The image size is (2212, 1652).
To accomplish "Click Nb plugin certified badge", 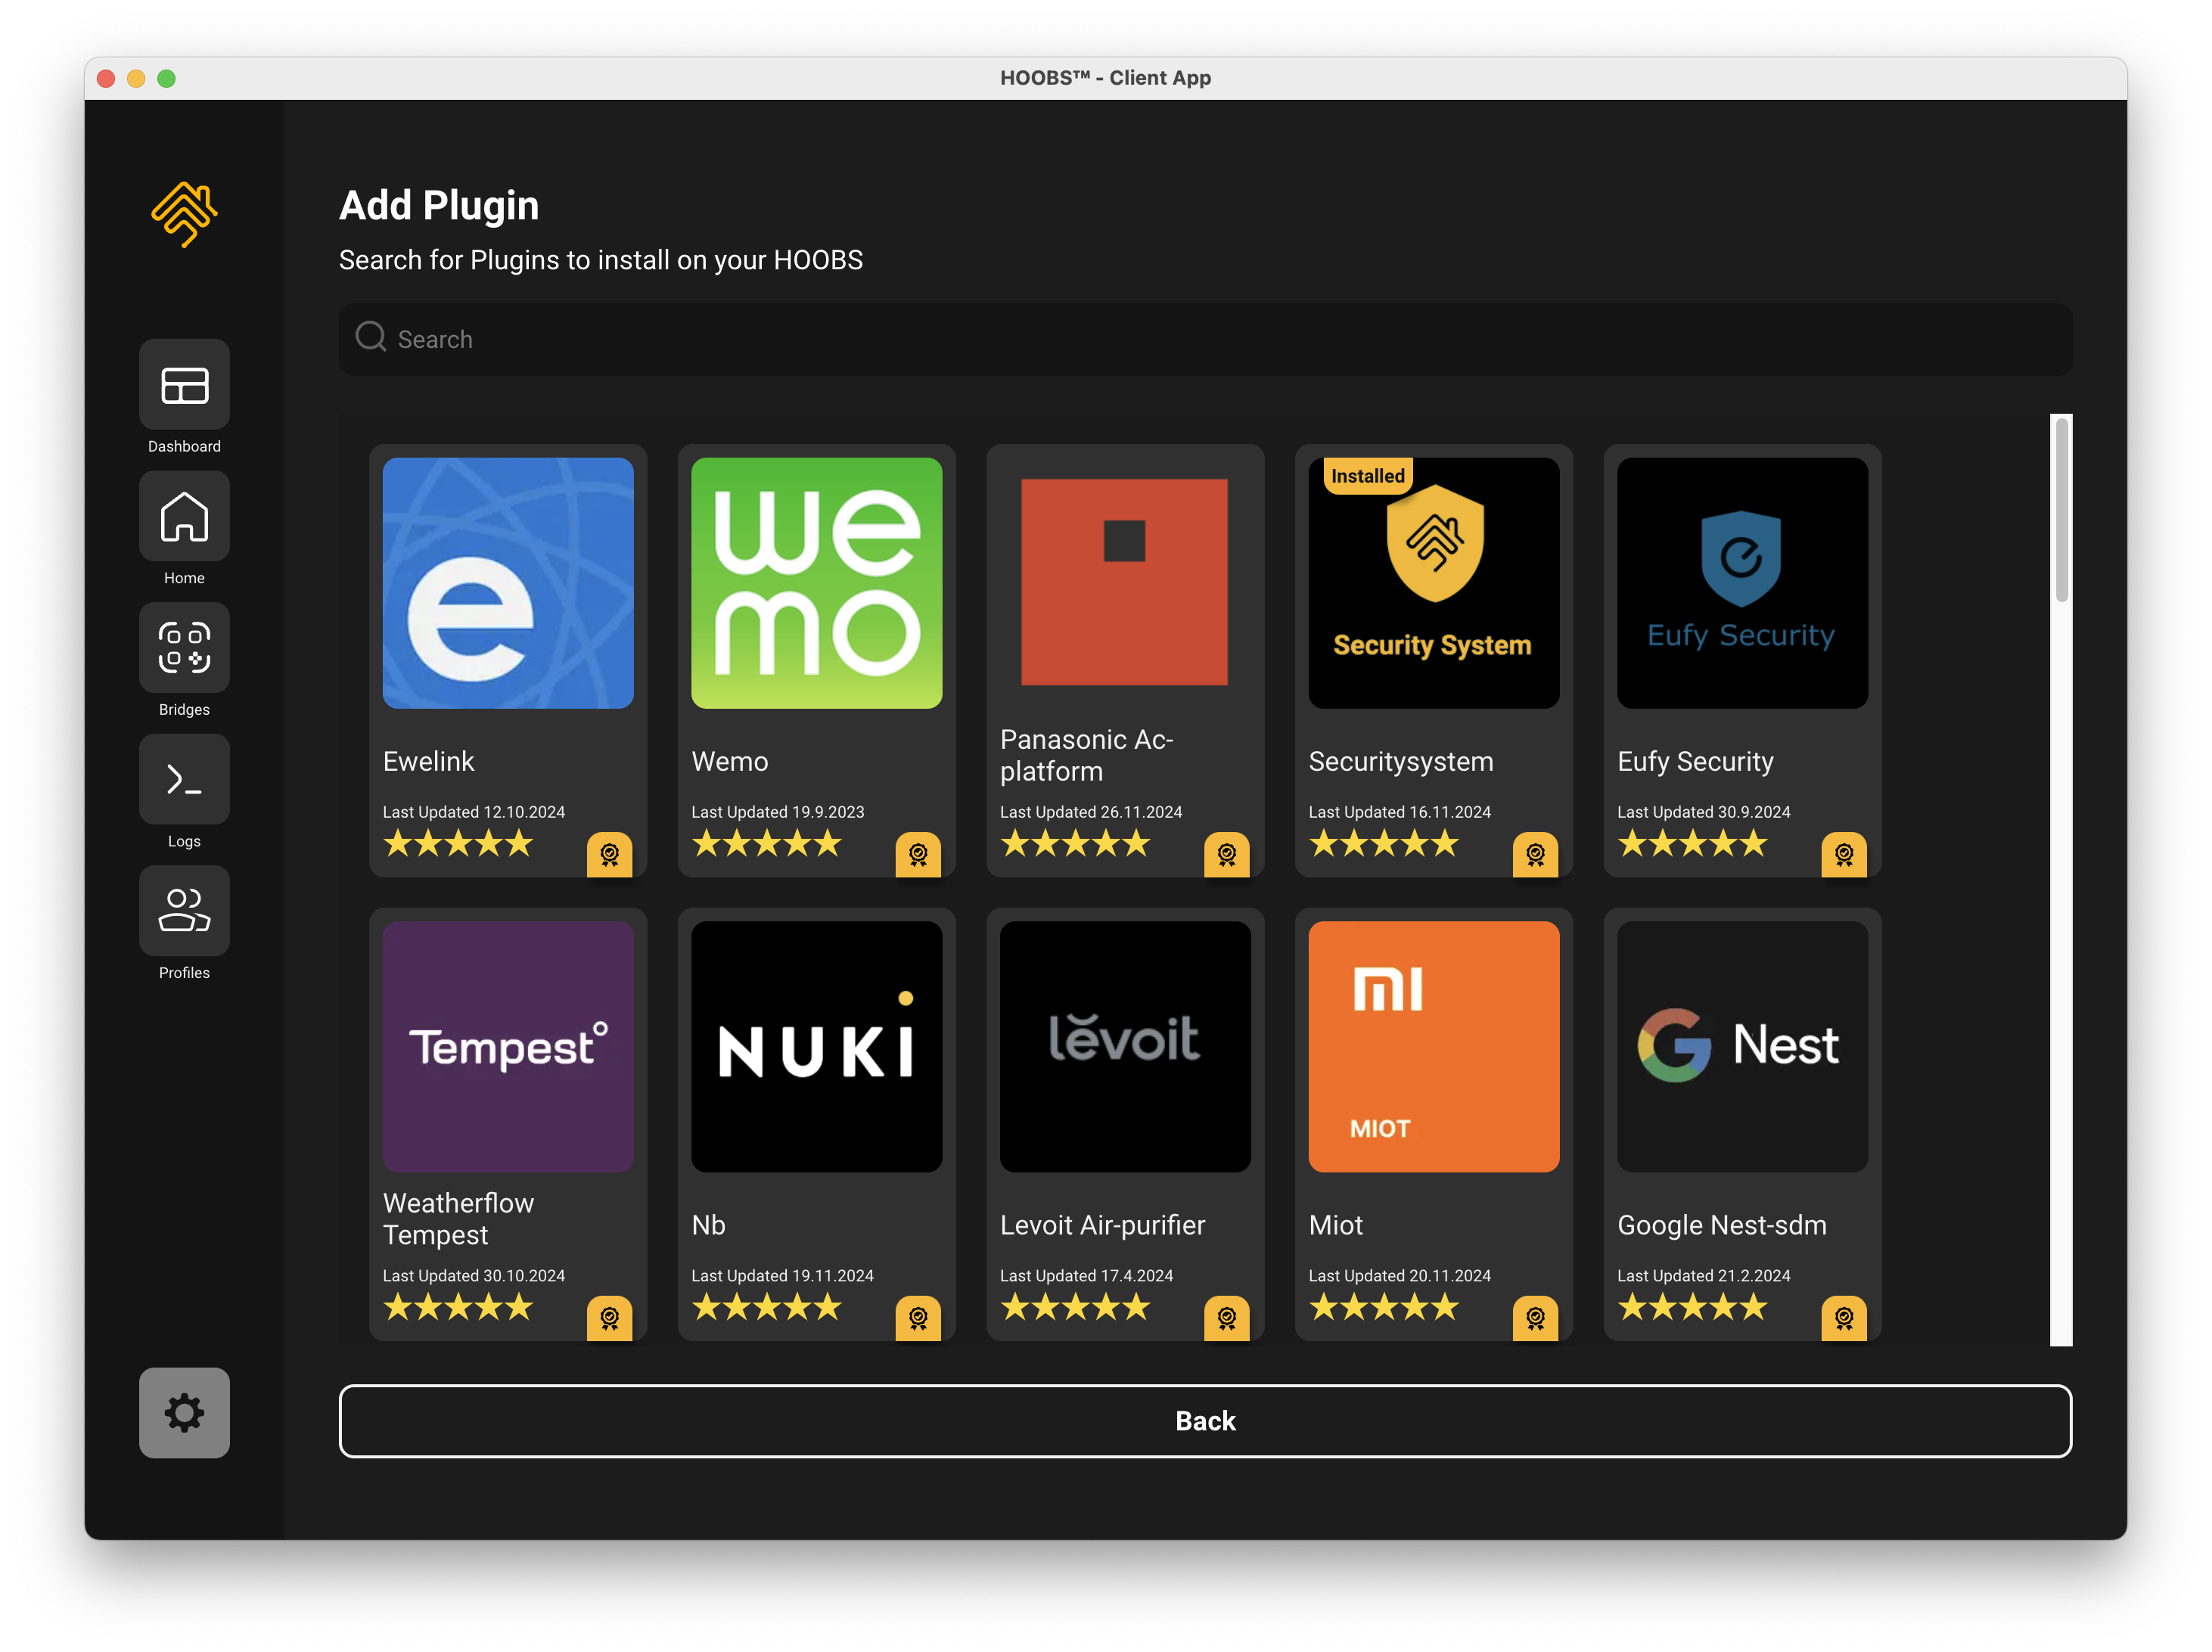I will click(x=918, y=1318).
